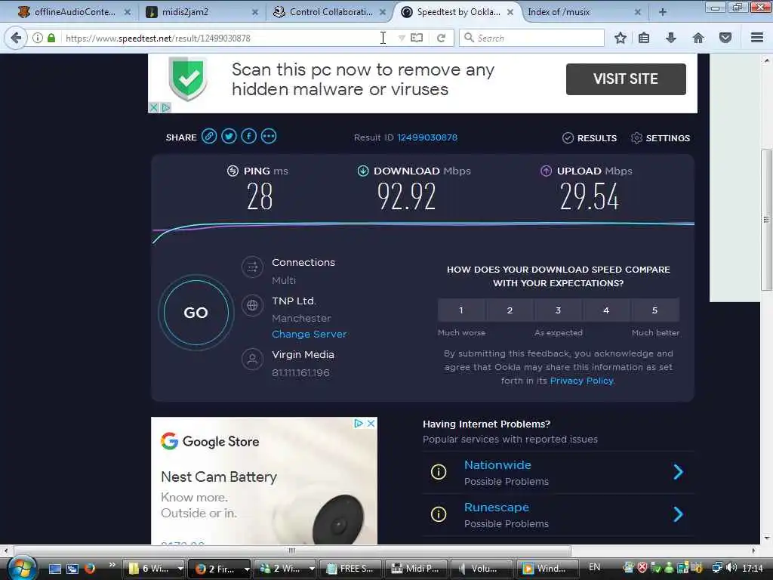Open site information icon in address bar
The image size is (773, 580).
click(x=38, y=38)
